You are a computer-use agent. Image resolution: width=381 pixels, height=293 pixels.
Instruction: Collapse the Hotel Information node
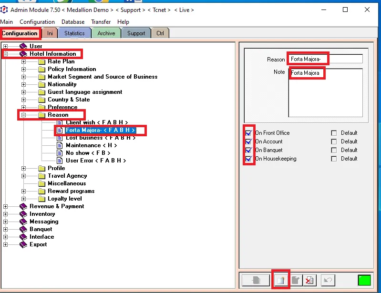tap(5, 54)
